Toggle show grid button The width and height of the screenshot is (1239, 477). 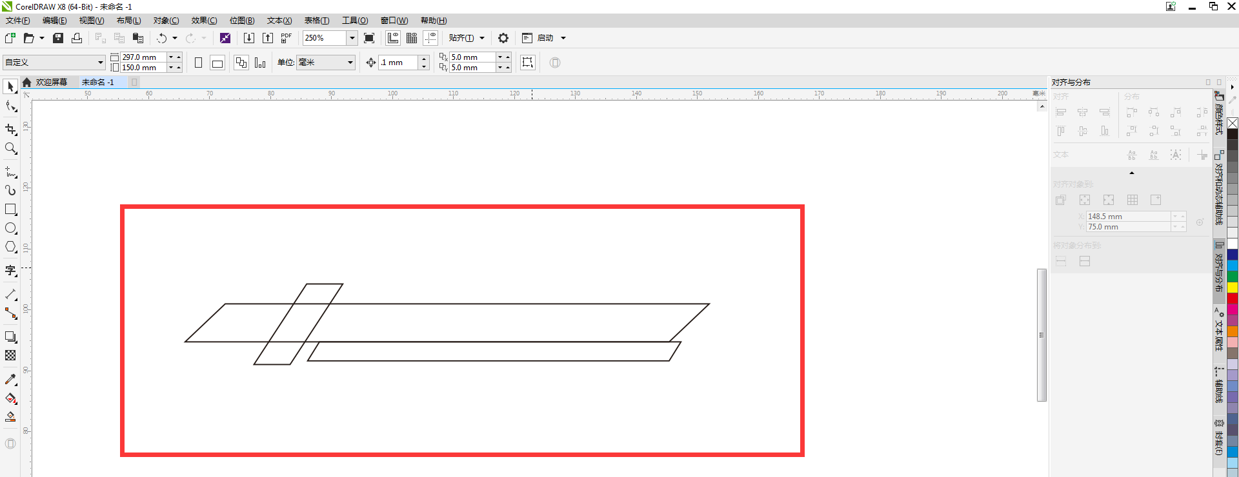coord(412,38)
